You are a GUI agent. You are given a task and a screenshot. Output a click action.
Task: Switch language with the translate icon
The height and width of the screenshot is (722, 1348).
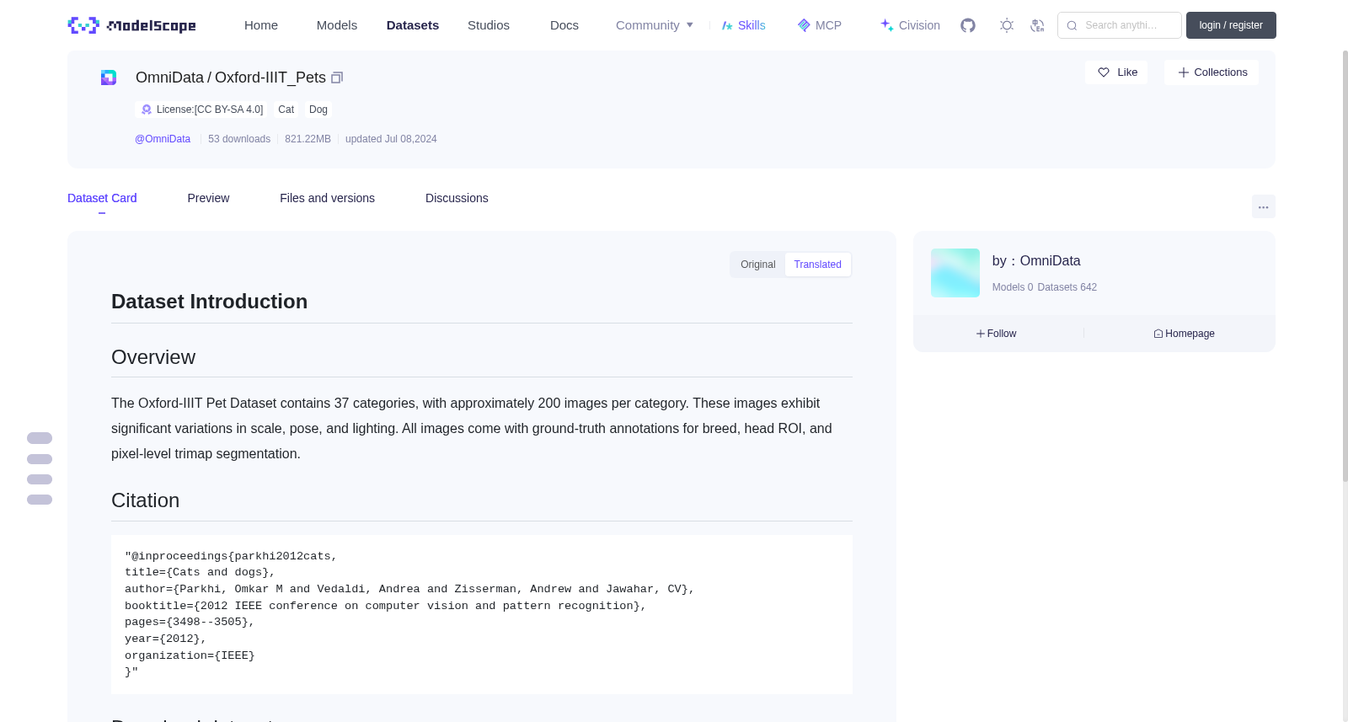tap(1037, 25)
